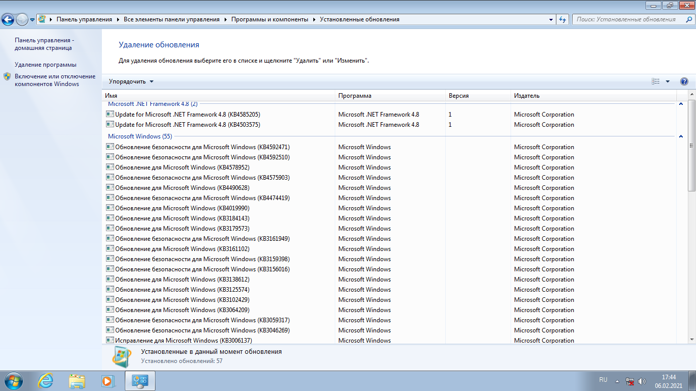Select security update KB3161949

pos(390,239)
